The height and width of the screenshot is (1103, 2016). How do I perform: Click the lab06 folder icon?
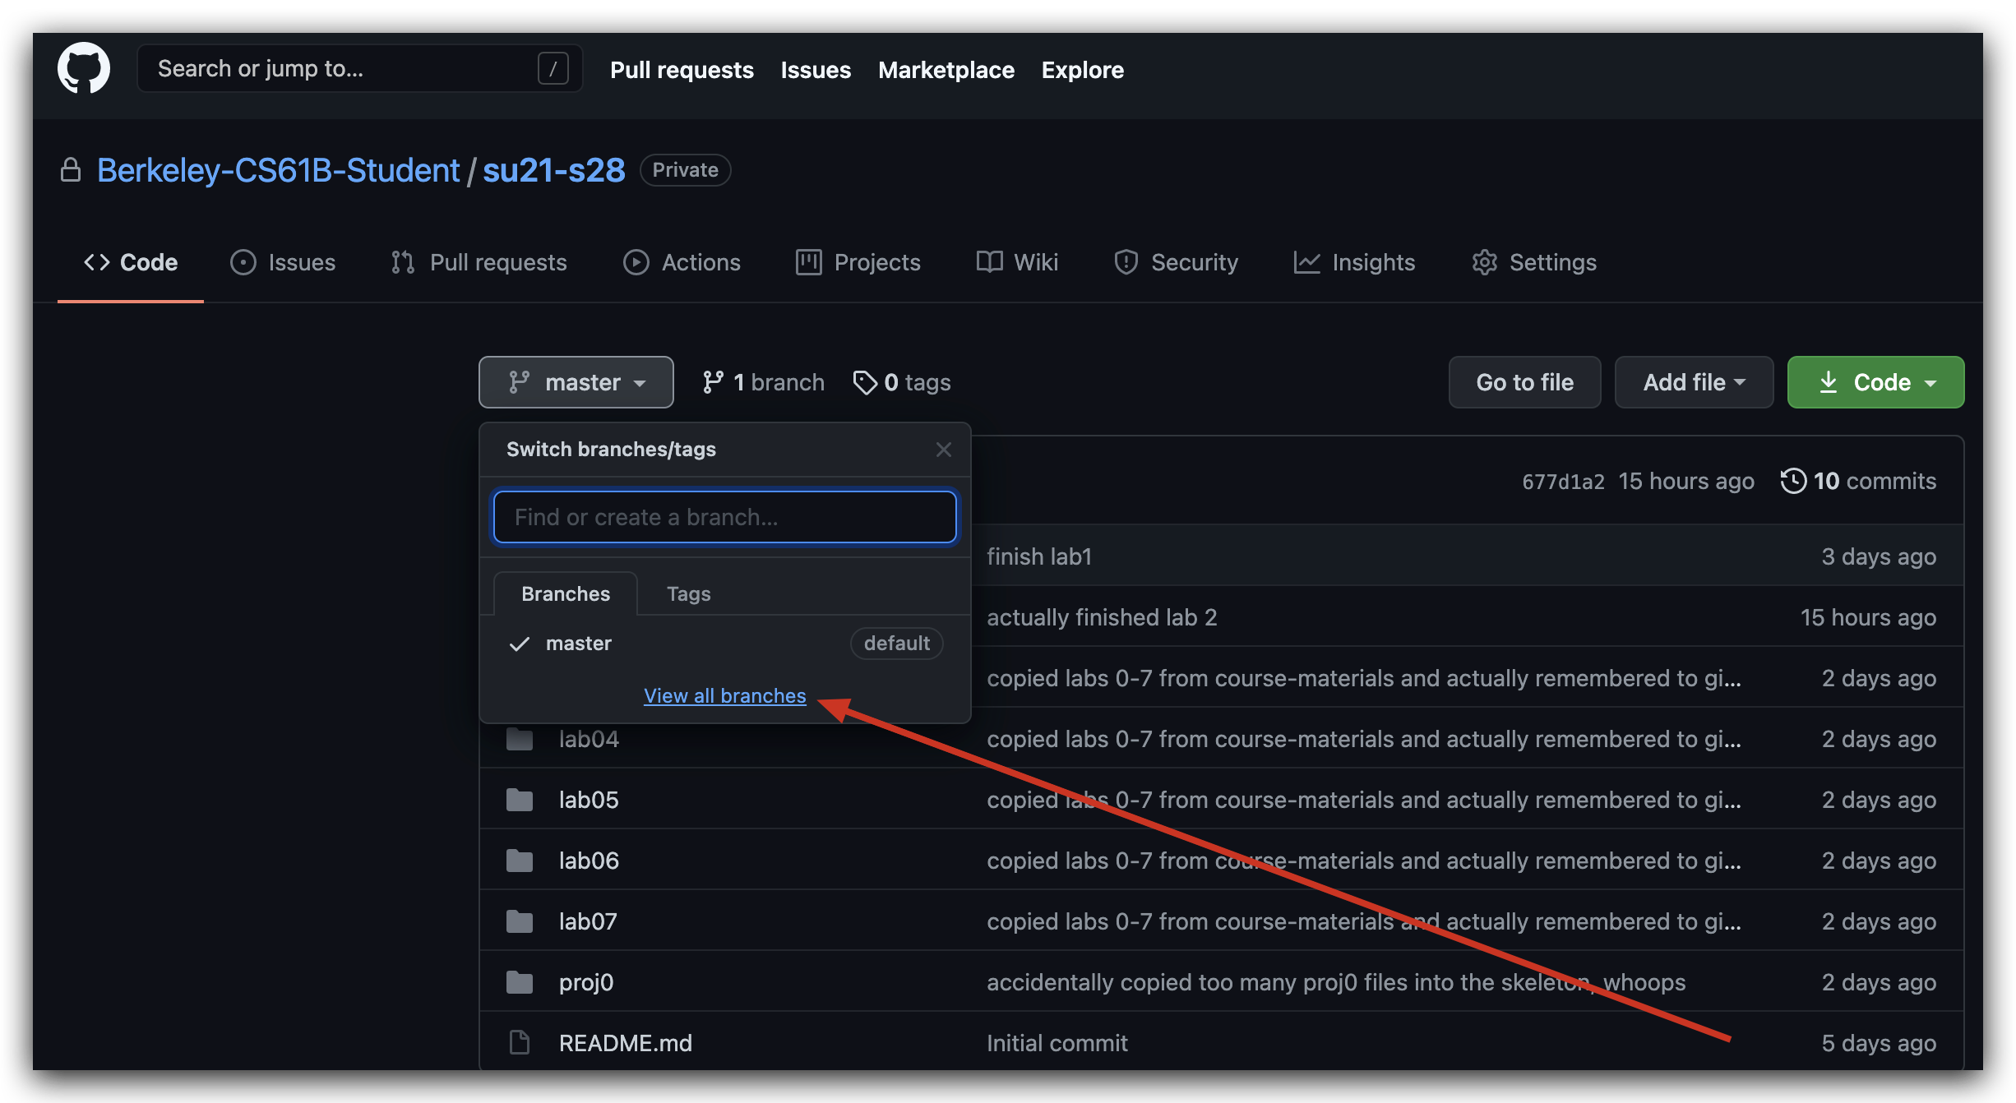pos(520,861)
